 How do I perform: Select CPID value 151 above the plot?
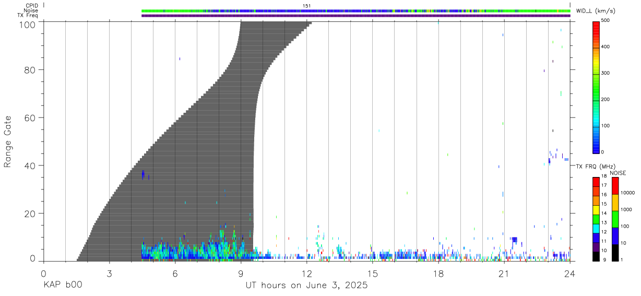(x=306, y=6)
